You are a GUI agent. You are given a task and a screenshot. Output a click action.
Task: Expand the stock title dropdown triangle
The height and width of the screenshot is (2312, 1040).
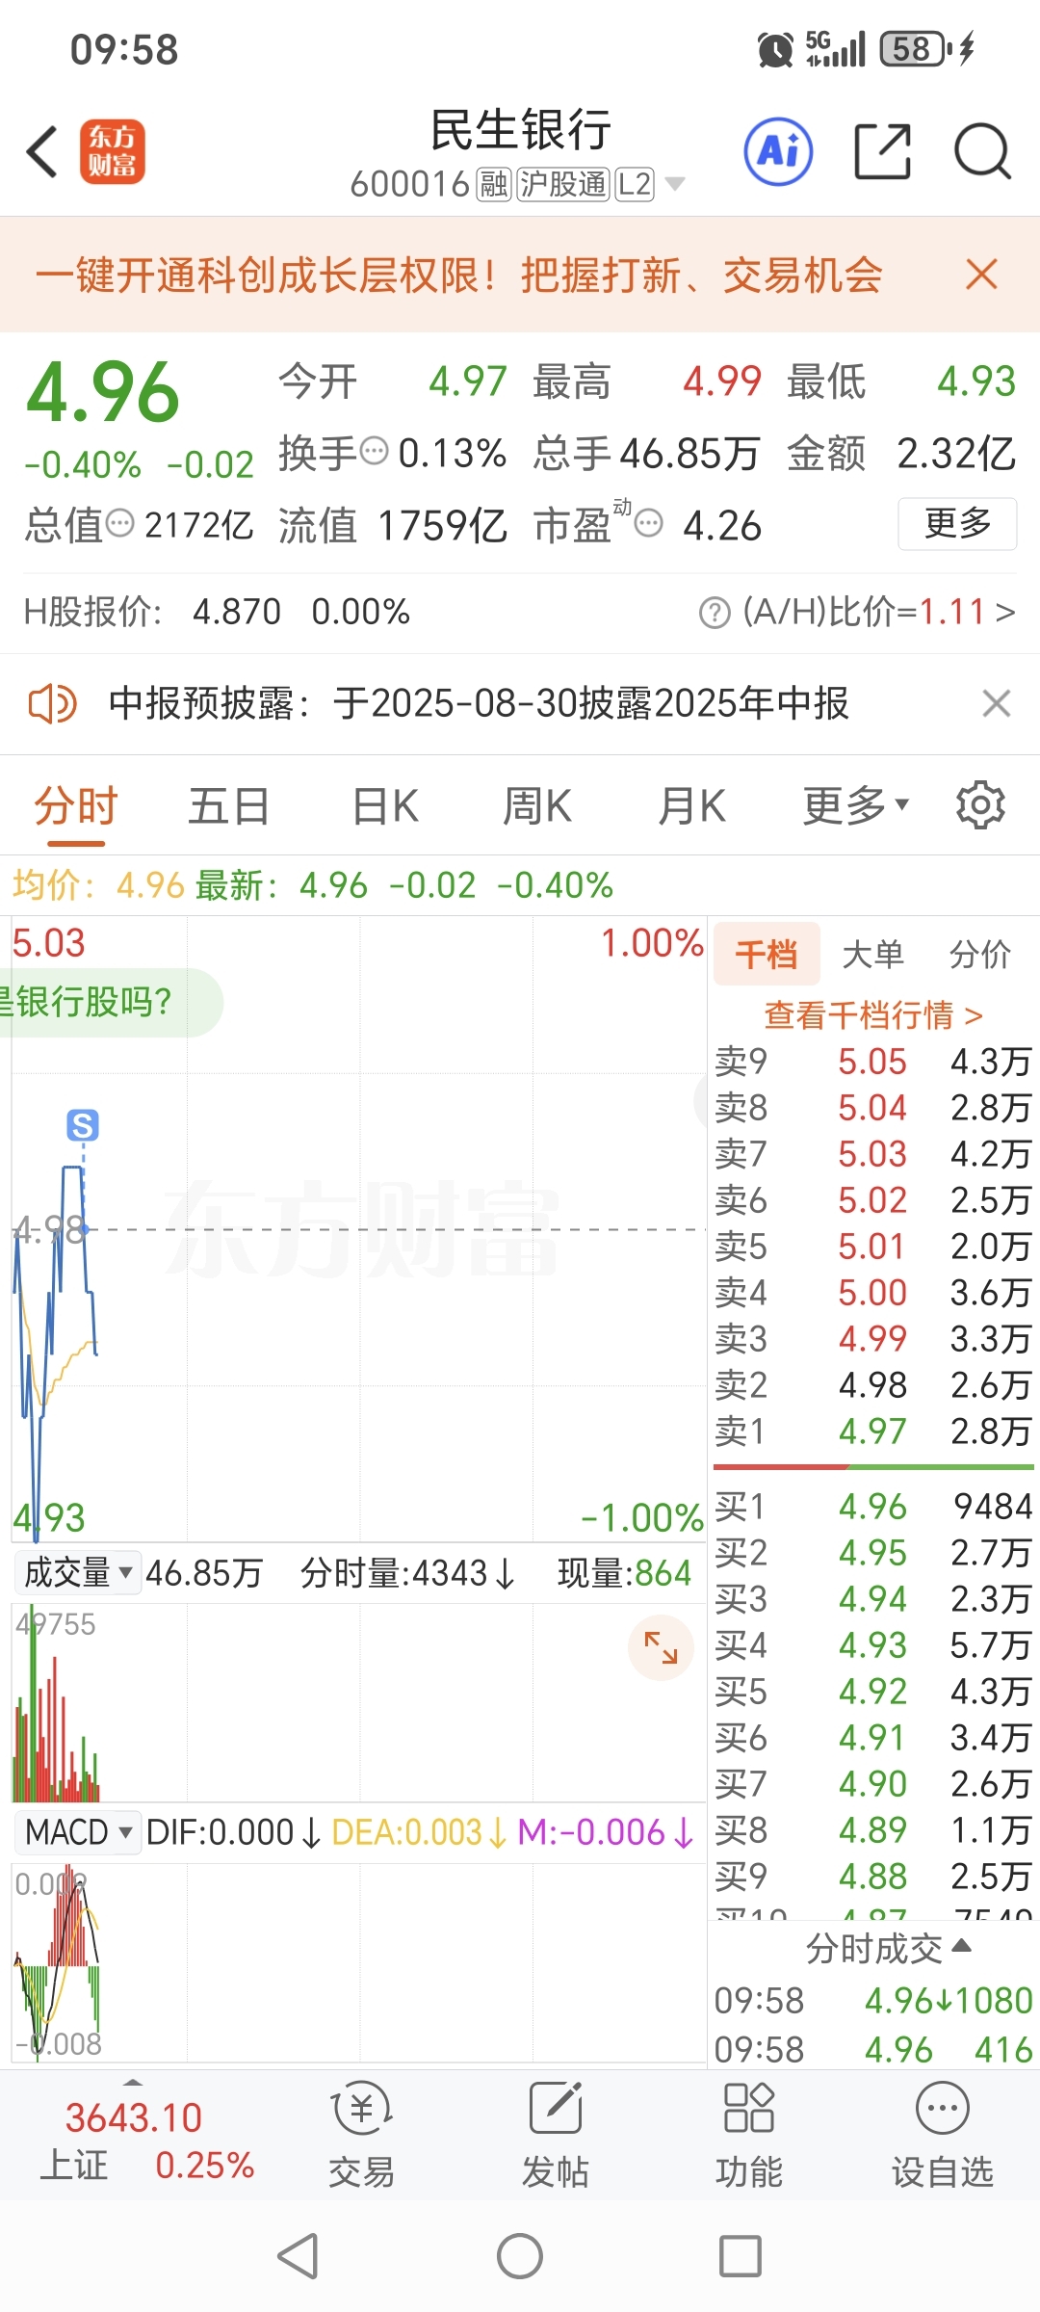coord(675,184)
